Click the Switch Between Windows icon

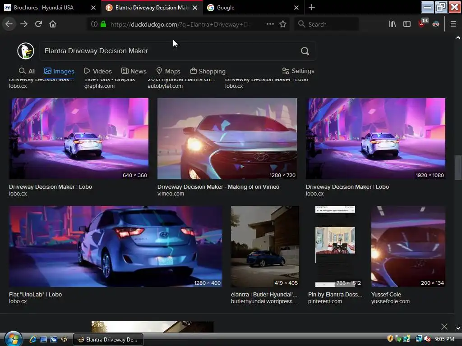[54, 339]
